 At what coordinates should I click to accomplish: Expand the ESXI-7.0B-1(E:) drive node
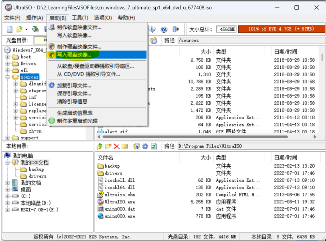coord(8,210)
